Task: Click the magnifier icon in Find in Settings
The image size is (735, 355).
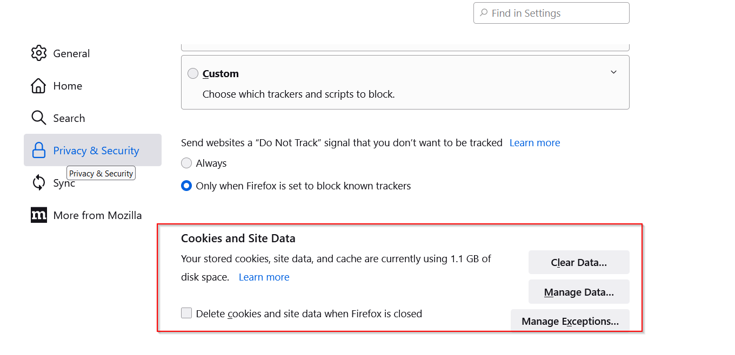Action: [483, 13]
